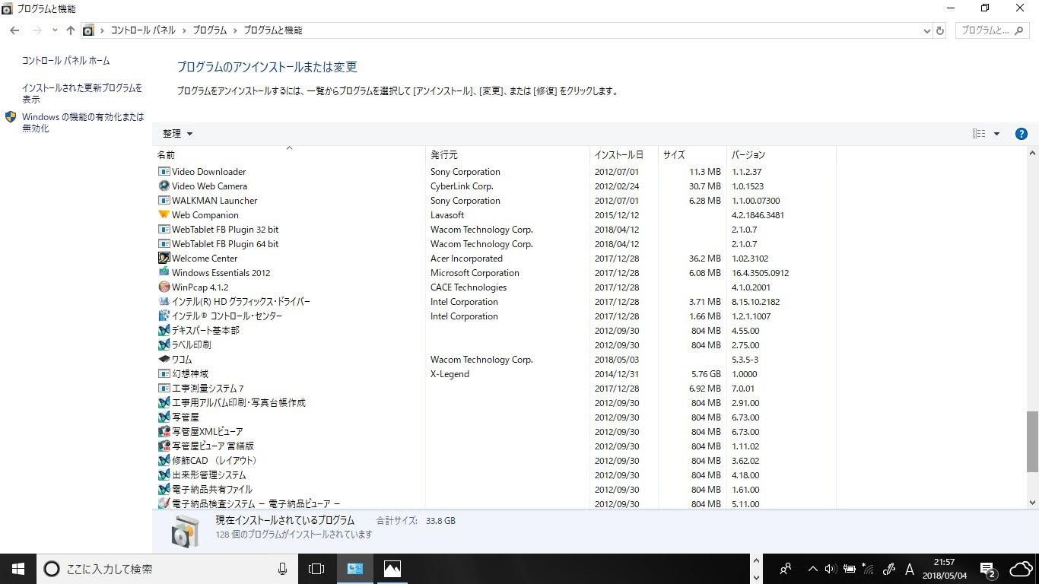
Task: Click the blue help question mark icon
Action: click(1022, 134)
